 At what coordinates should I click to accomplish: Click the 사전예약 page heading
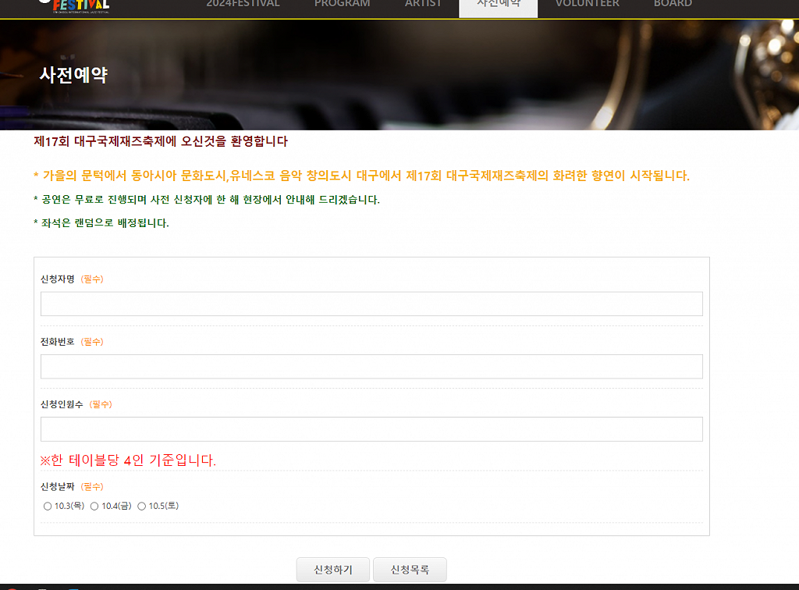(74, 75)
